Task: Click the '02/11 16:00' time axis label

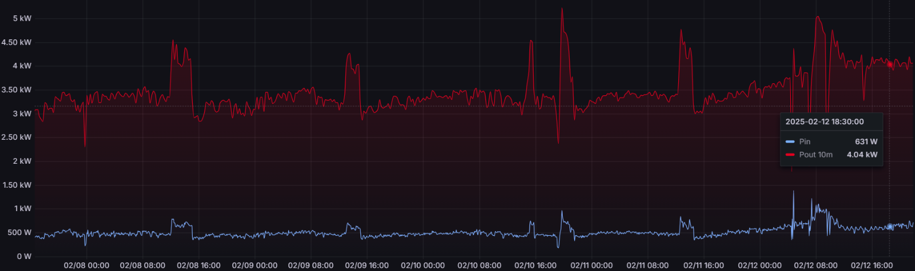Action: tap(703, 265)
